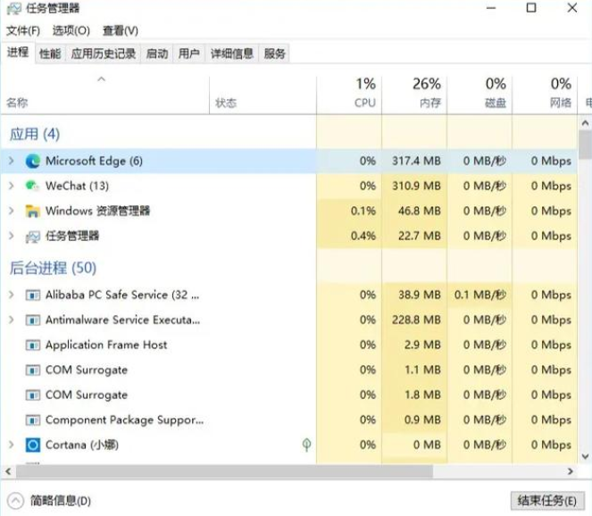Click the horizontal scrollbar thumb
This screenshot has height=516, width=592.
tap(224, 471)
